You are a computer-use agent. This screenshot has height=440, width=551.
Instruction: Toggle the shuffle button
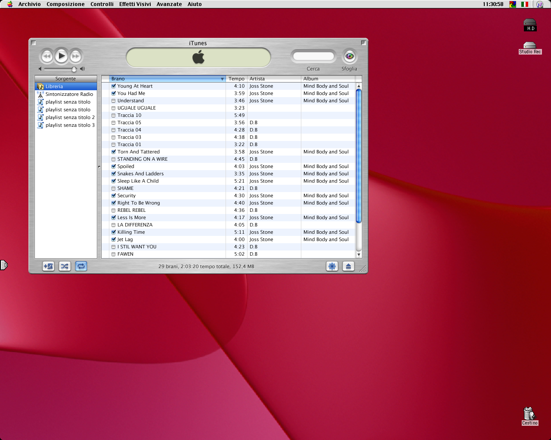(x=65, y=266)
